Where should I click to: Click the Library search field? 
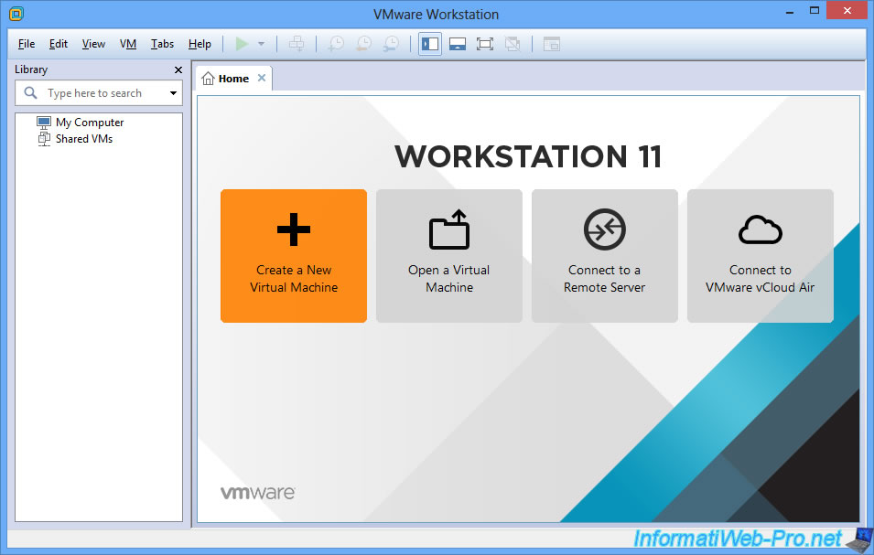click(x=99, y=93)
